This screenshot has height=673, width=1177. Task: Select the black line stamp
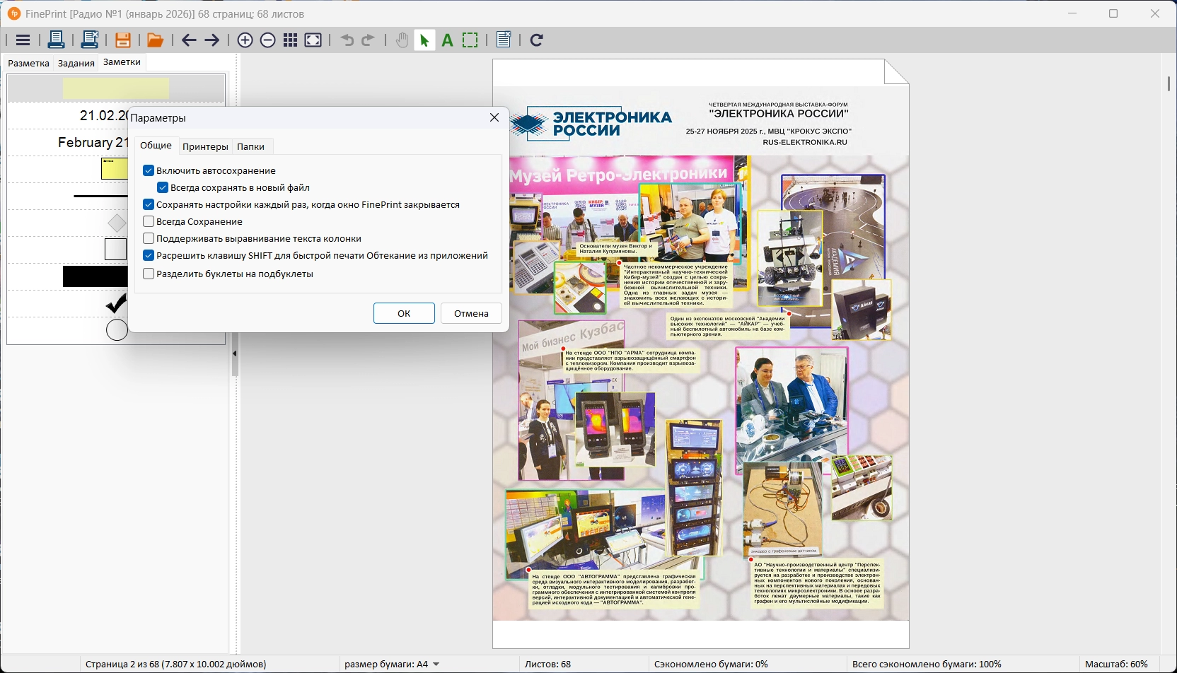(101, 196)
